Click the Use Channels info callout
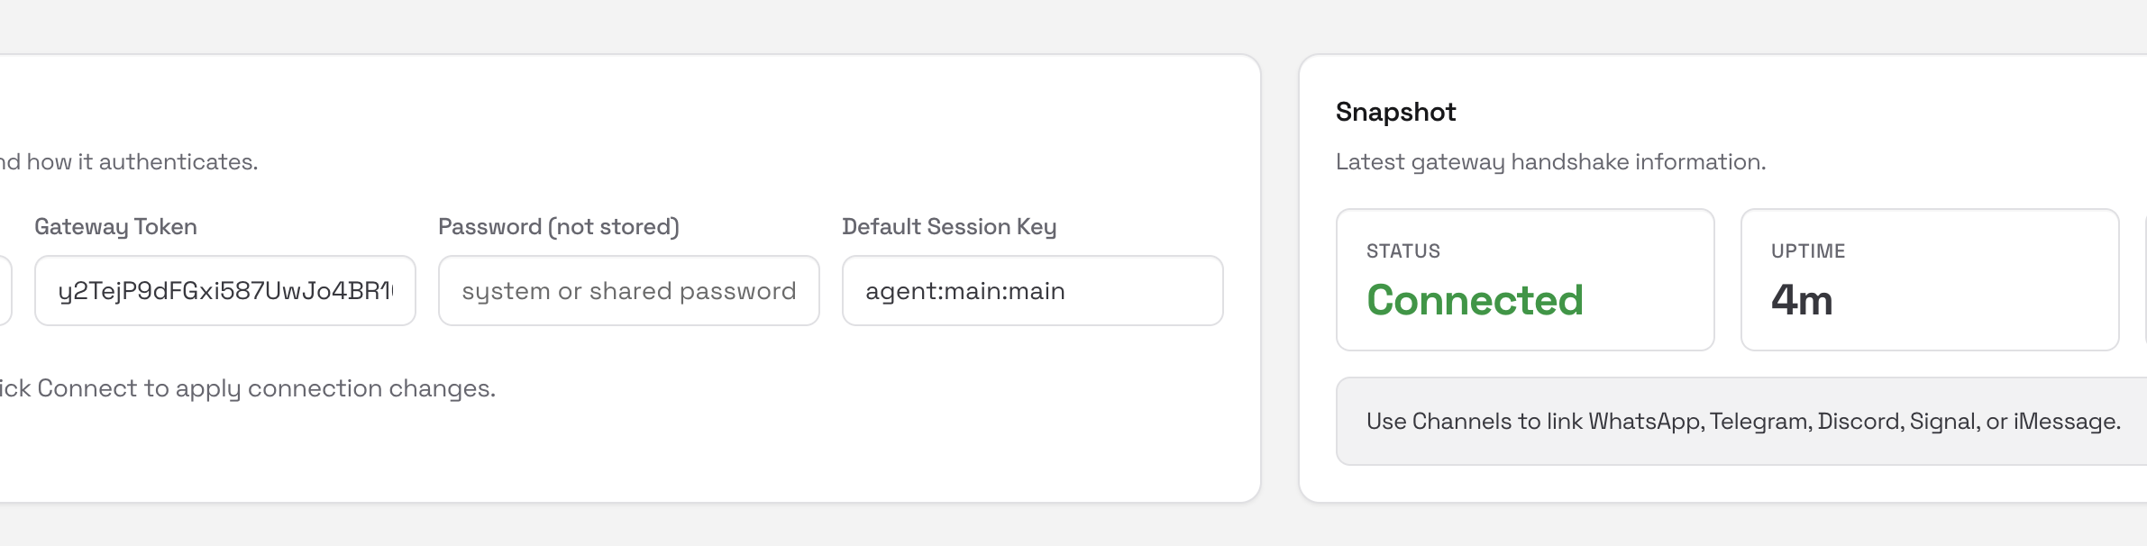The height and width of the screenshot is (546, 2147). pos(1741,421)
